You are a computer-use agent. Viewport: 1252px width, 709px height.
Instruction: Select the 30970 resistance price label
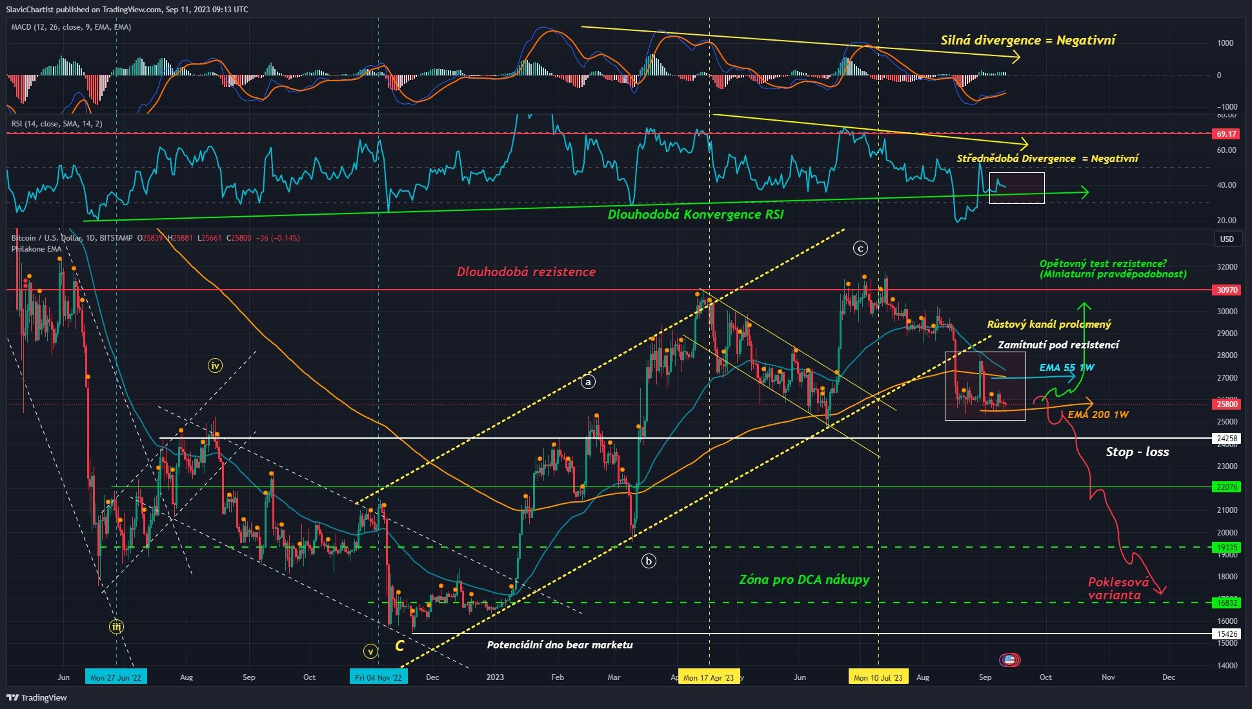tap(1227, 290)
